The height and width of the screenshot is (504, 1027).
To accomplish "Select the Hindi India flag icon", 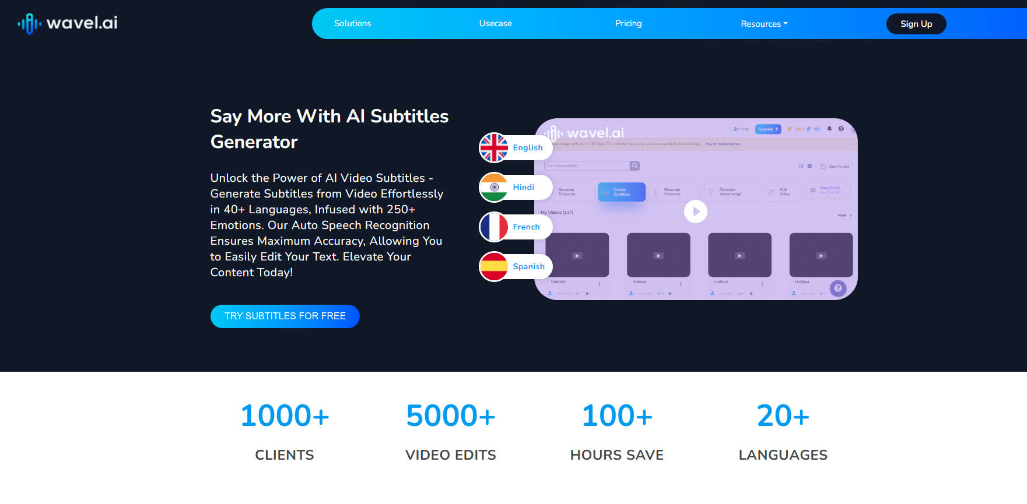I will click(x=494, y=187).
